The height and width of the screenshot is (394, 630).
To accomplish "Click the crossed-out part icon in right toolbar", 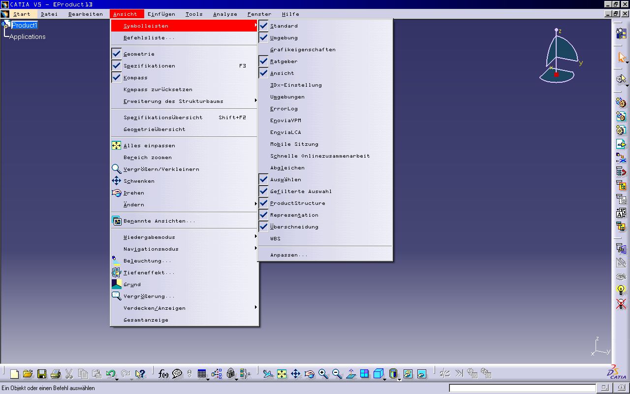I will pyautogui.click(x=621, y=304).
